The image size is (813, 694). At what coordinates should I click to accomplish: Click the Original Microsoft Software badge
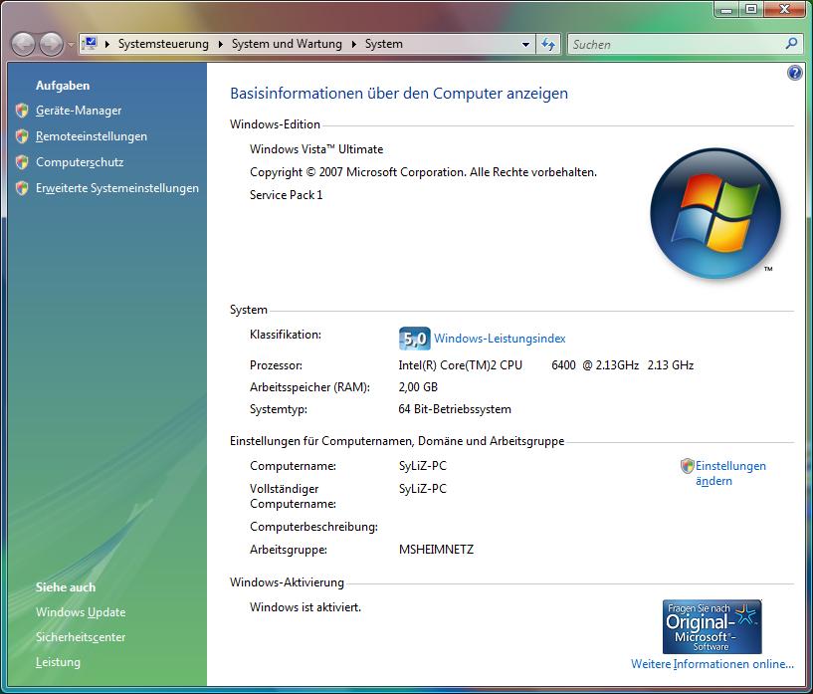coord(711,626)
